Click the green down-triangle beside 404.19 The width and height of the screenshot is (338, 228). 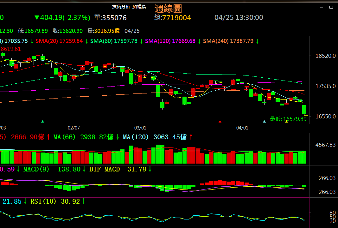pos(37,18)
